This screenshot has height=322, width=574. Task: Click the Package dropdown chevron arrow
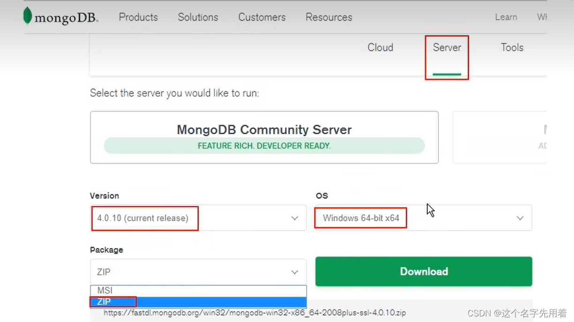coord(295,272)
